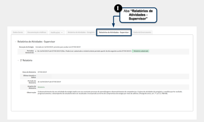
Task: Click the 1º Relatório heading text
Action: click(x=26, y=60)
